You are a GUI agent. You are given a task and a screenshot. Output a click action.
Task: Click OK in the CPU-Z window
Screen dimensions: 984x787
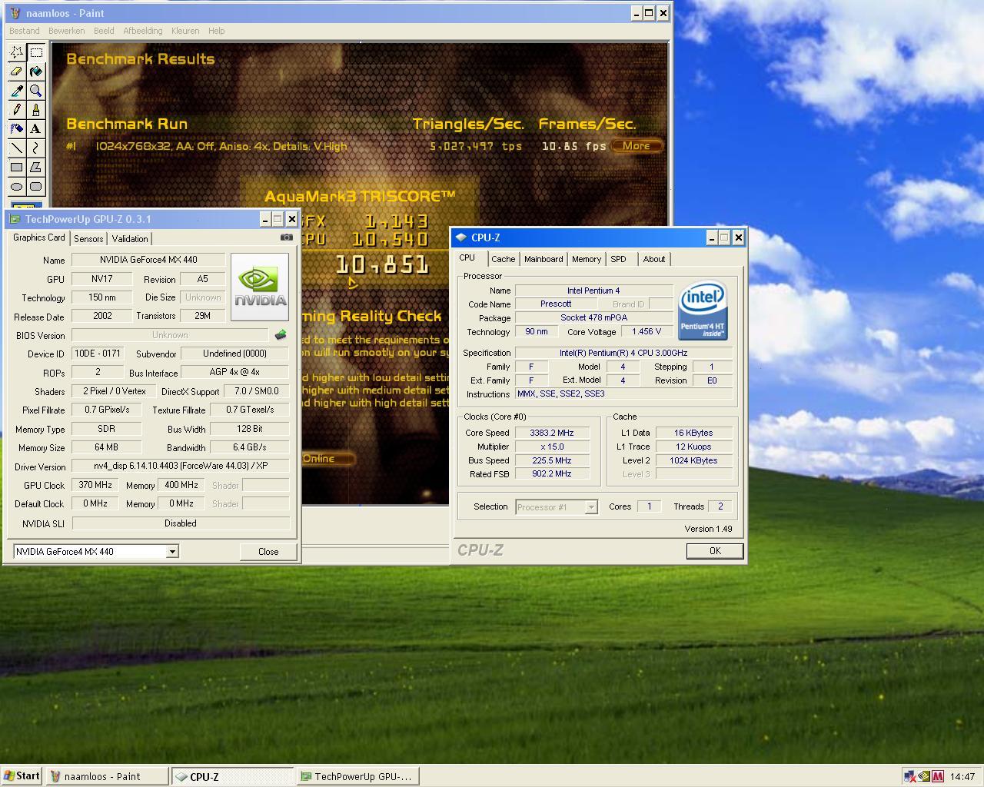click(x=715, y=551)
